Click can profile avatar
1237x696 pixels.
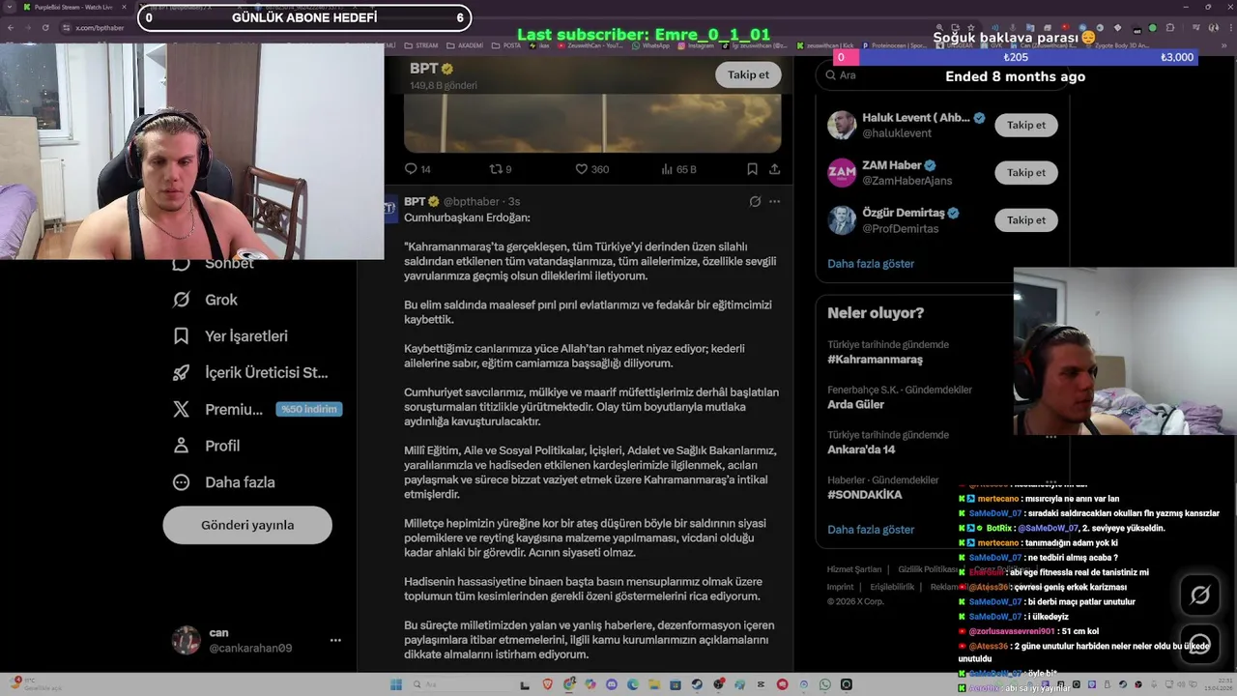click(x=186, y=640)
